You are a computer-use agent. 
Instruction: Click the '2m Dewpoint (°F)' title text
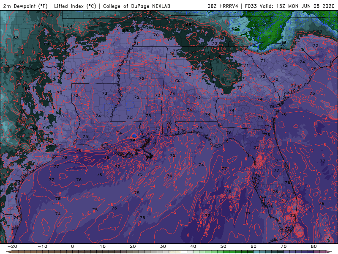point(25,6)
